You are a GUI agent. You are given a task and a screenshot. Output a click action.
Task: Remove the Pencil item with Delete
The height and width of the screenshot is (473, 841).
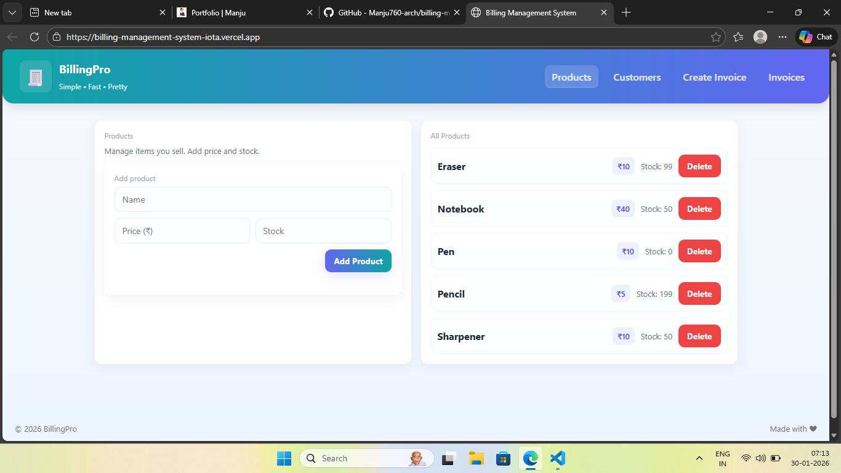(699, 294)
